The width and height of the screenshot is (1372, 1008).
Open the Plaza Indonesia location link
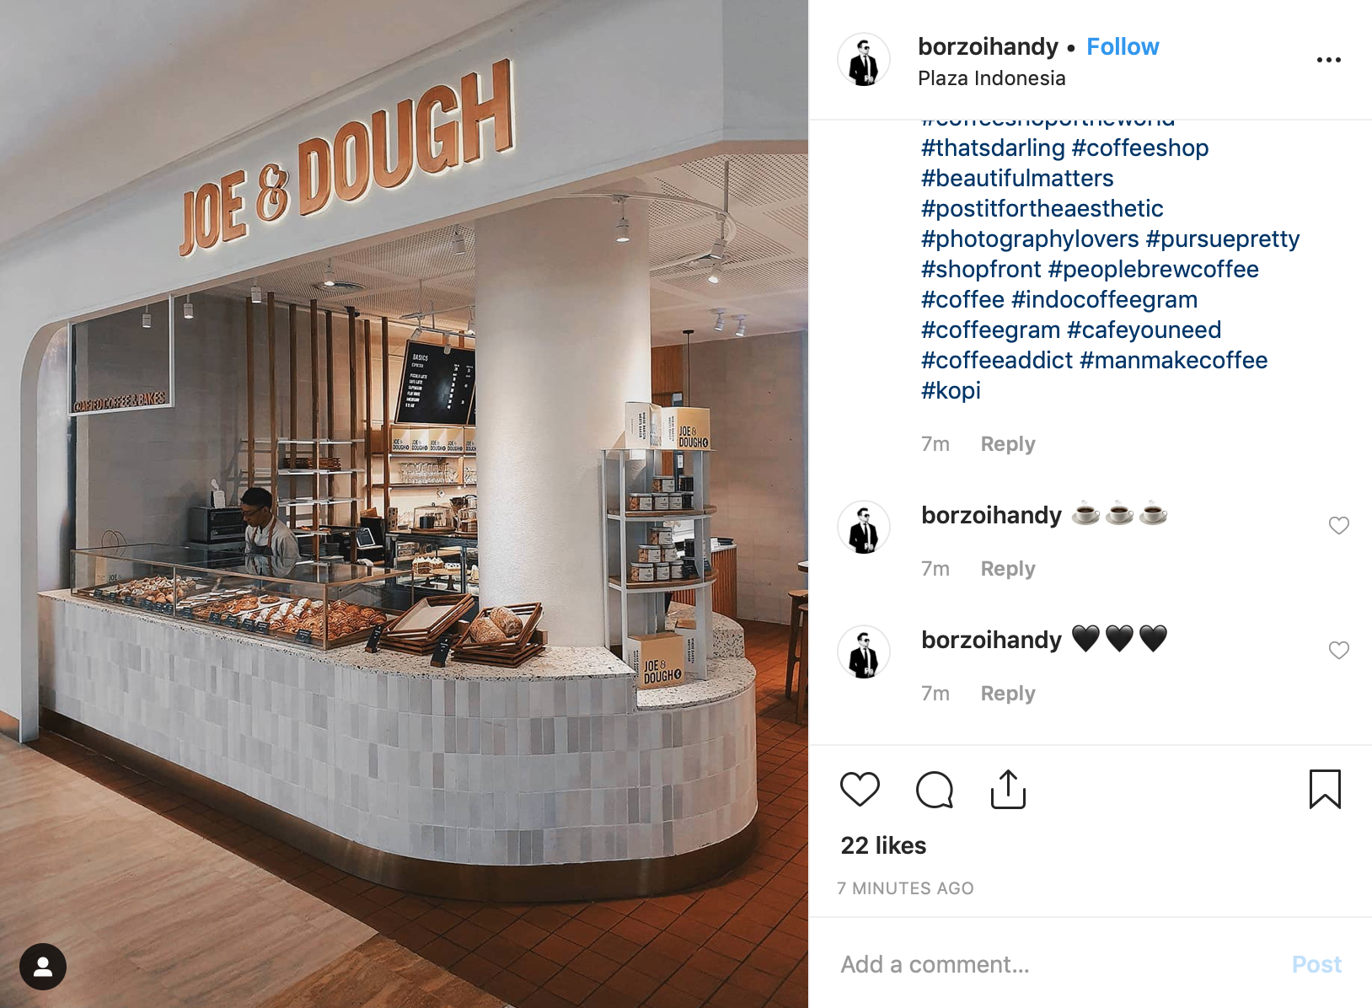(991, 78)
